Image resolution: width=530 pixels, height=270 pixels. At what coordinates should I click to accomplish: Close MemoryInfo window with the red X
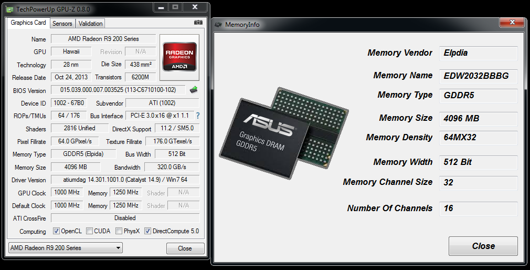[512, 23]
